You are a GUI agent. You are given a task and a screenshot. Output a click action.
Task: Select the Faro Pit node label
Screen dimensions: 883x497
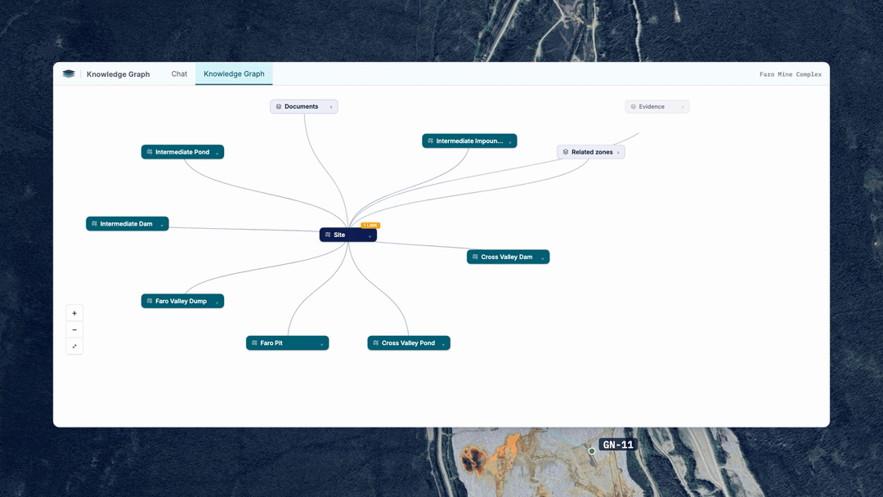click(x=271, y=343)
